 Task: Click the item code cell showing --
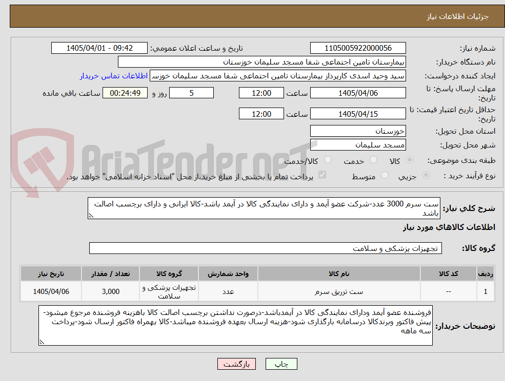(x=448, y=291)
